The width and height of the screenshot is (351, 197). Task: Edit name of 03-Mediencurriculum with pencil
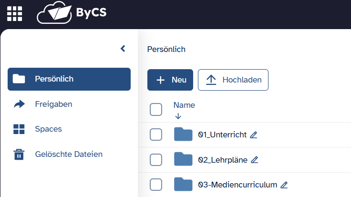pos(284,185)
